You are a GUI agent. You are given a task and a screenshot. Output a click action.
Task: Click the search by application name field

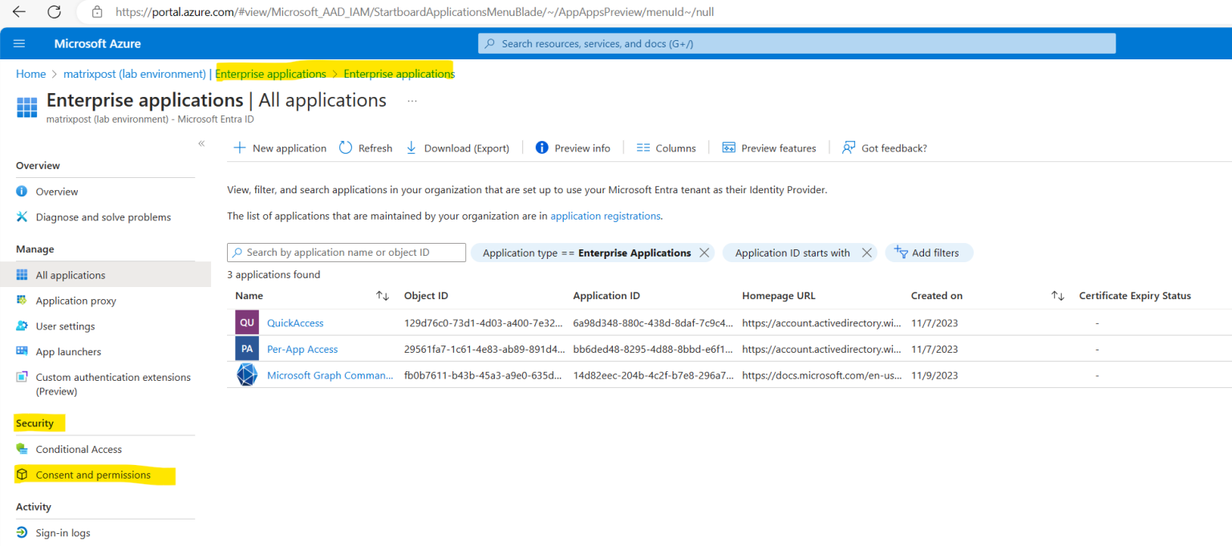pyautogui.click(x=346, y=253)
